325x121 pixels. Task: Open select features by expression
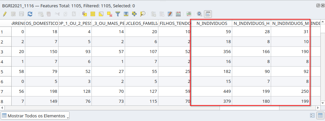(84, 14)
